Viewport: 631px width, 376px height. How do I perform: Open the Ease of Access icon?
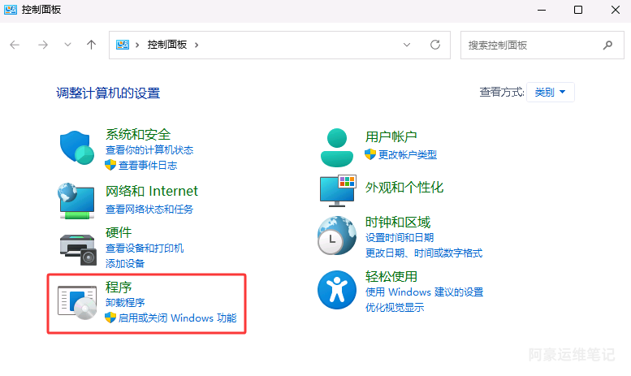(x=337, y=290)
